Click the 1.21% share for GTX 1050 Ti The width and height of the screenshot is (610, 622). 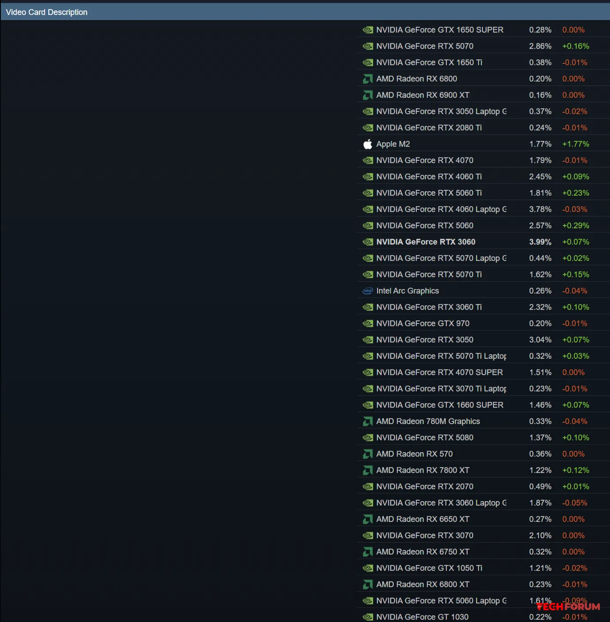(x=540, y=568)
